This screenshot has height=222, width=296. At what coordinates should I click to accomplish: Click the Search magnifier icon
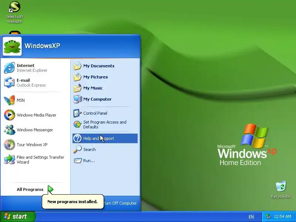click(x=77, y=149)
